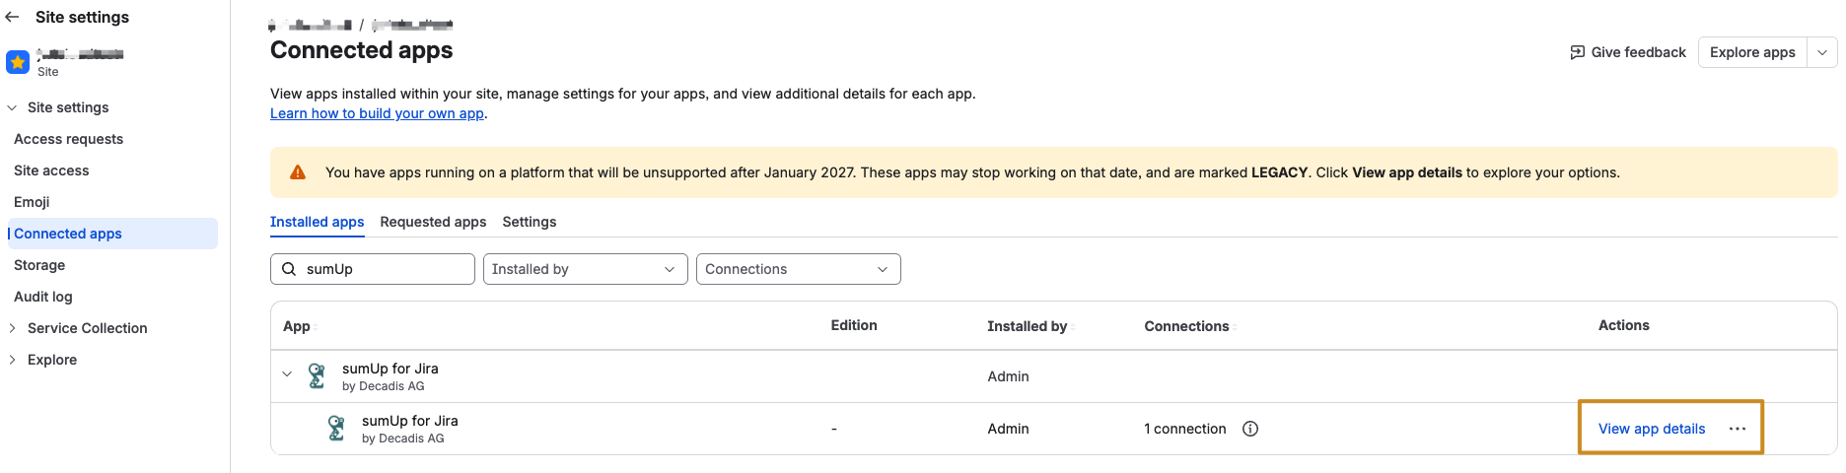Open Learn how to build your own app link
The height and width of the screenshot is (473, 1846).
(377, 113)
